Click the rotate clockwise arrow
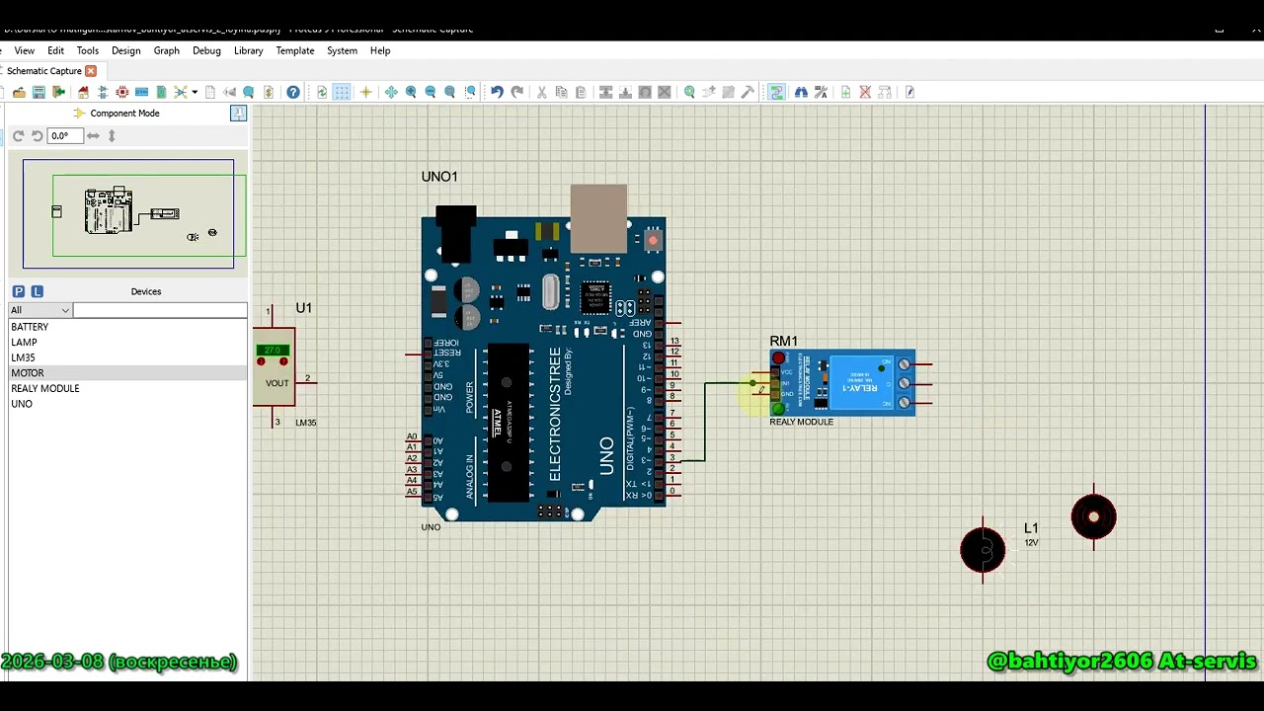The image size is (1264, 711). tap(18, 136)
